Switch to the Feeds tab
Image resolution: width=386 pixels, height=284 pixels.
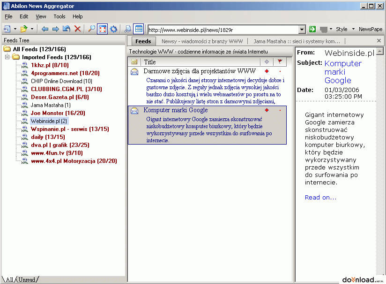(x=143, y=41)
